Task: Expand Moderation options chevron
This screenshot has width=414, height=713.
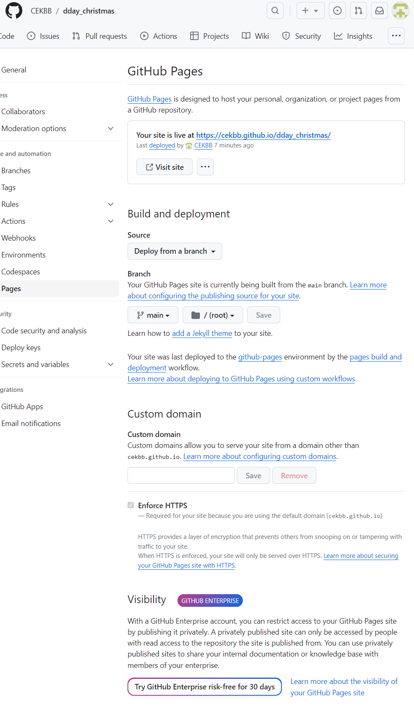Action: pos(111,129)
